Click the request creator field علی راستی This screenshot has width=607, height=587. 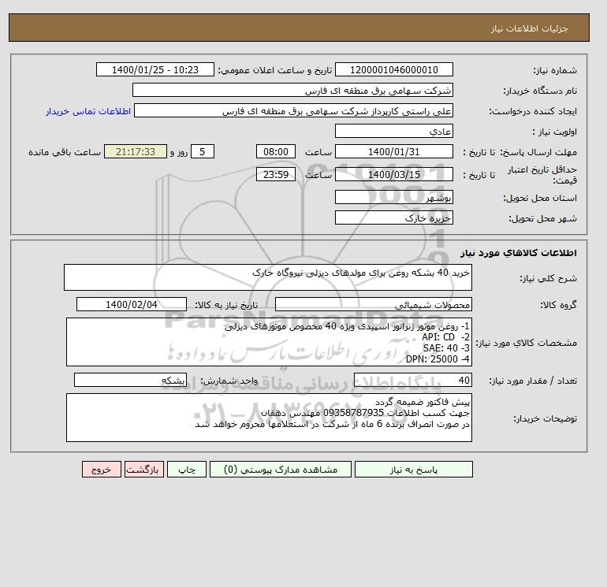293,110
